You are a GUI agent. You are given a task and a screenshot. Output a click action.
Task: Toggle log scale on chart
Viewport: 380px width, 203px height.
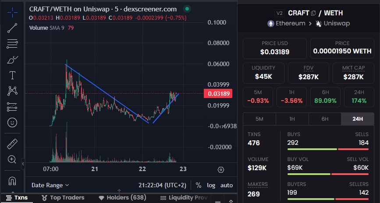[x=211, y=185]
